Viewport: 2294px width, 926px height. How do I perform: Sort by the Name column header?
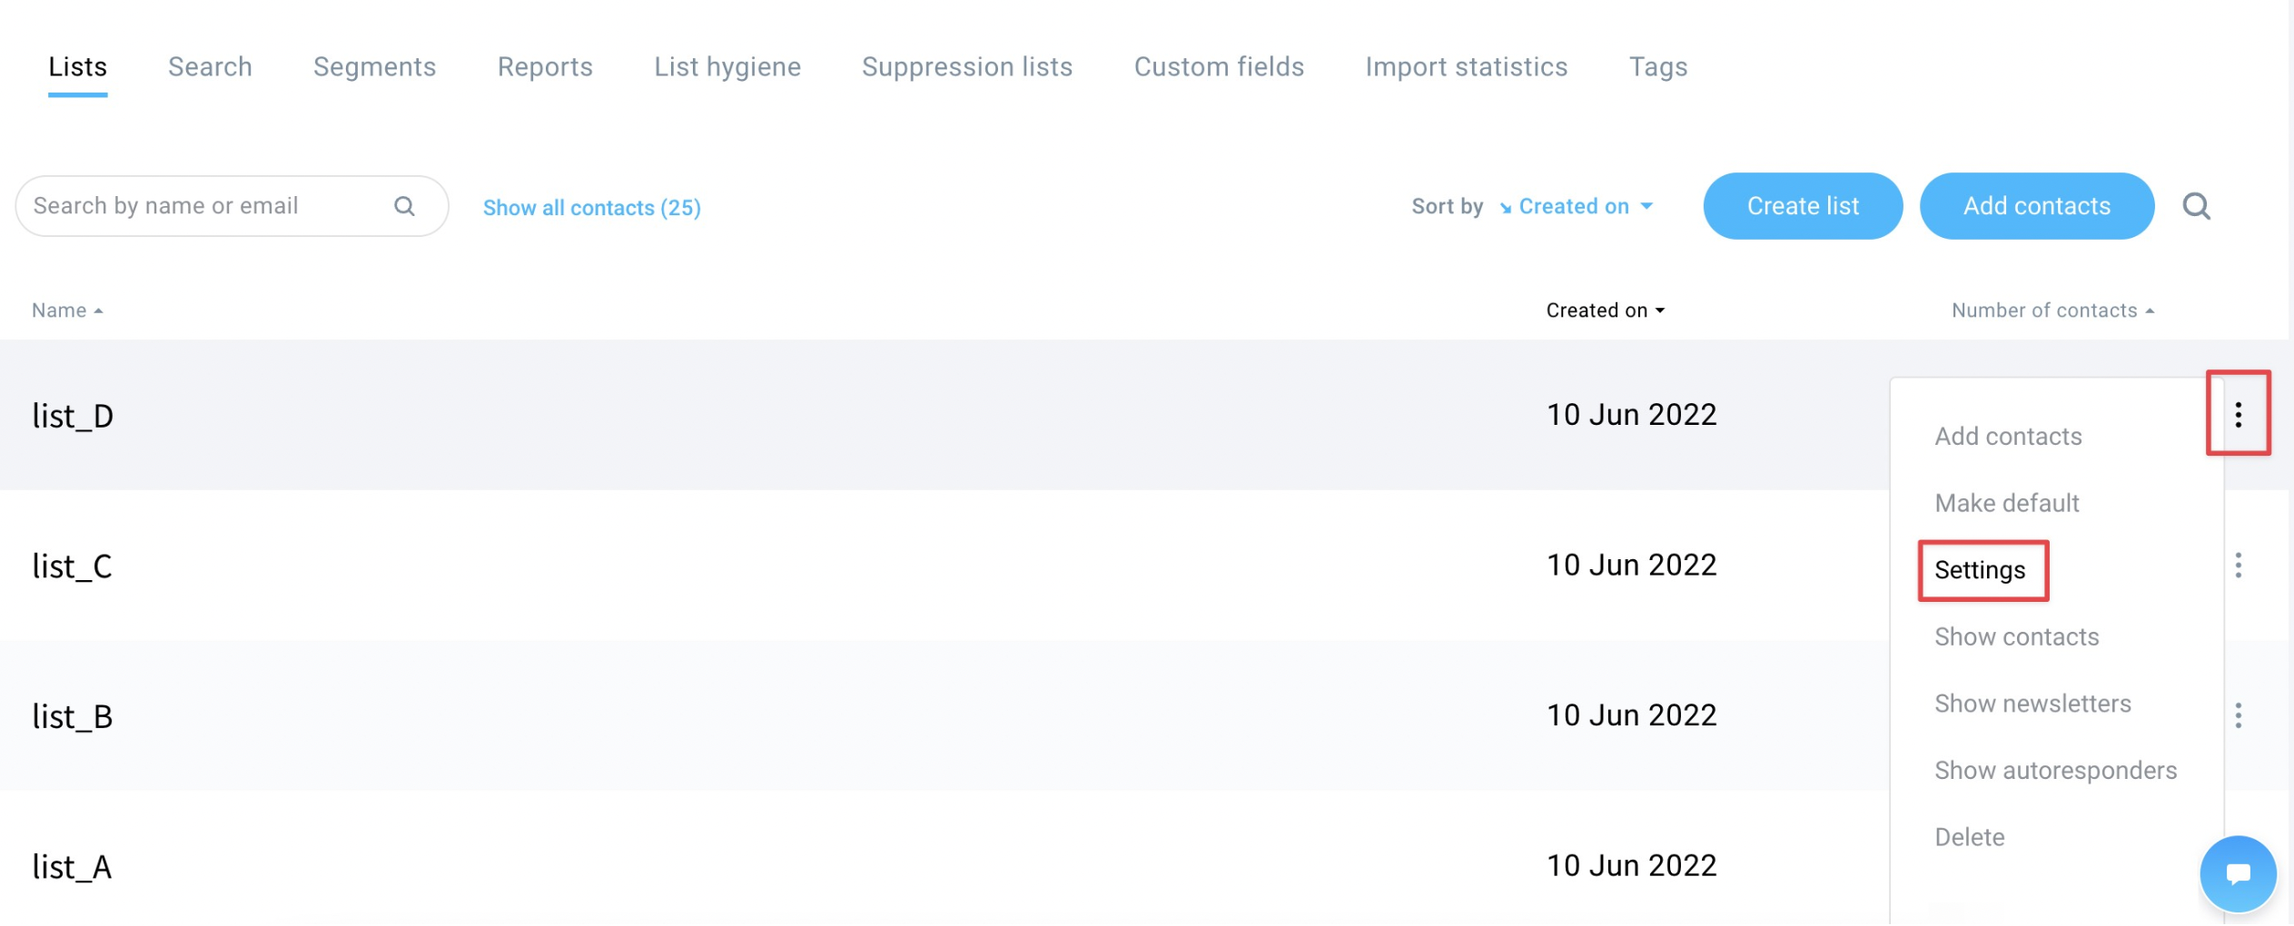(x=67, y=310)
